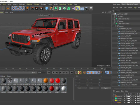Go to start of timeline
This screenshot has width=140, height=105.
pyautogui.click(x=49, y=73)
